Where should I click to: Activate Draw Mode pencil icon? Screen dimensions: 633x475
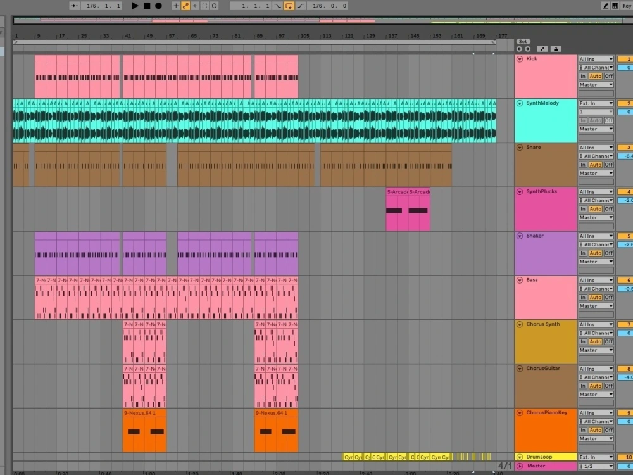coord(605,6)
